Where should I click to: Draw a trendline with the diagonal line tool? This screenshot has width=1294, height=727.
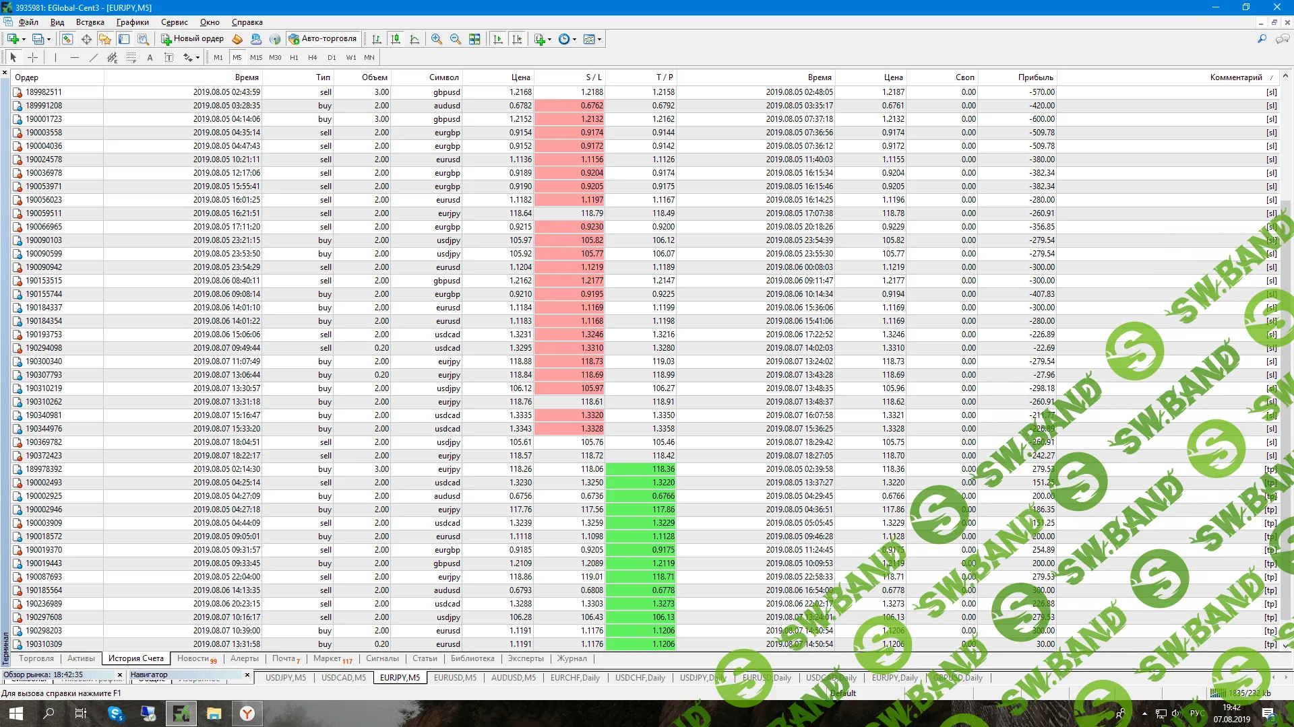click(x=94, y=58)
